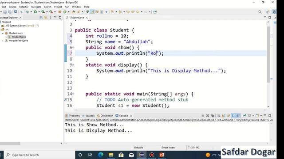
Task: Click the Open Perspective icon
Action: click(x=268, y=12)
